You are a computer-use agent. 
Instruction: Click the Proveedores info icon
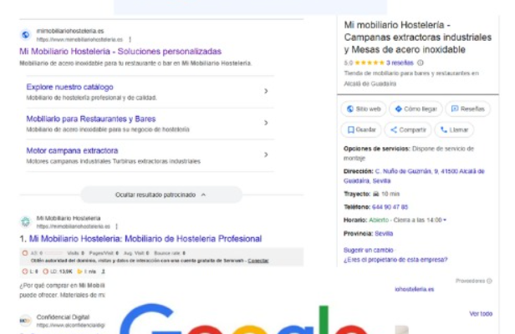point(489,281)
